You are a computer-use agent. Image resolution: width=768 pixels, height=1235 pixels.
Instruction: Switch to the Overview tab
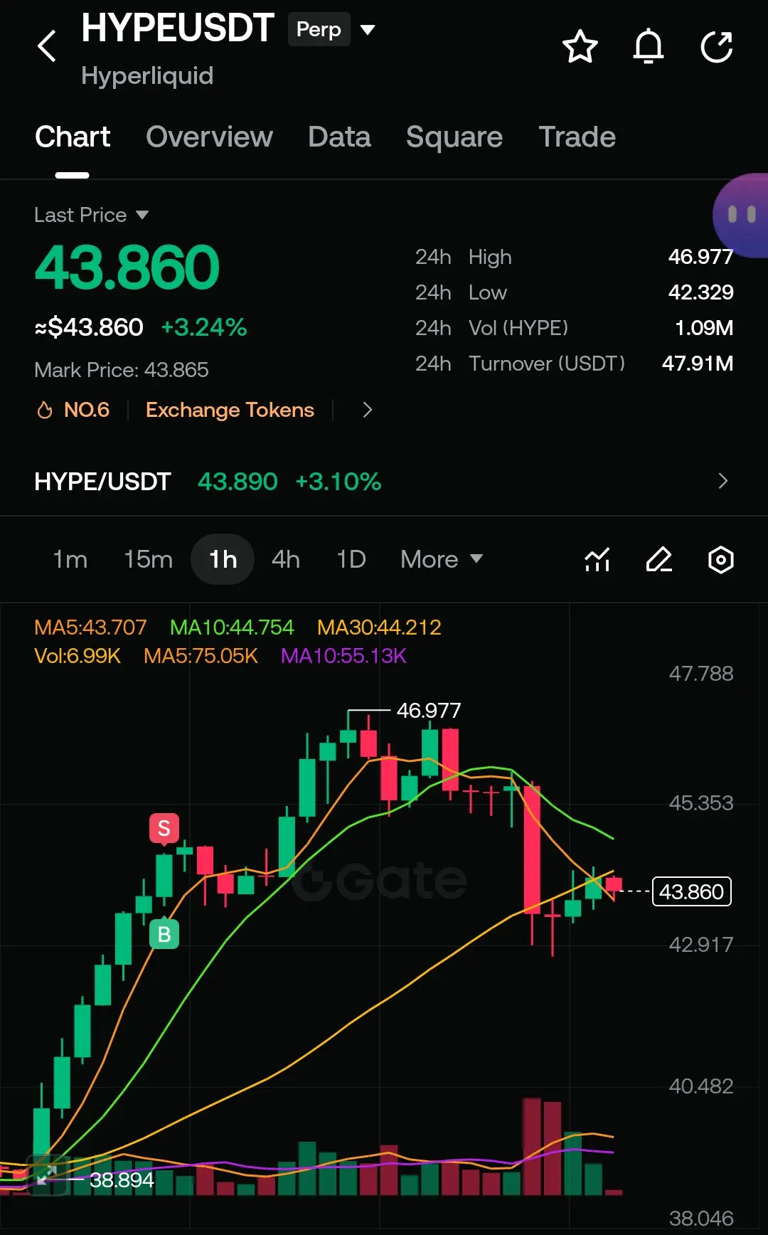coord(209,137)
